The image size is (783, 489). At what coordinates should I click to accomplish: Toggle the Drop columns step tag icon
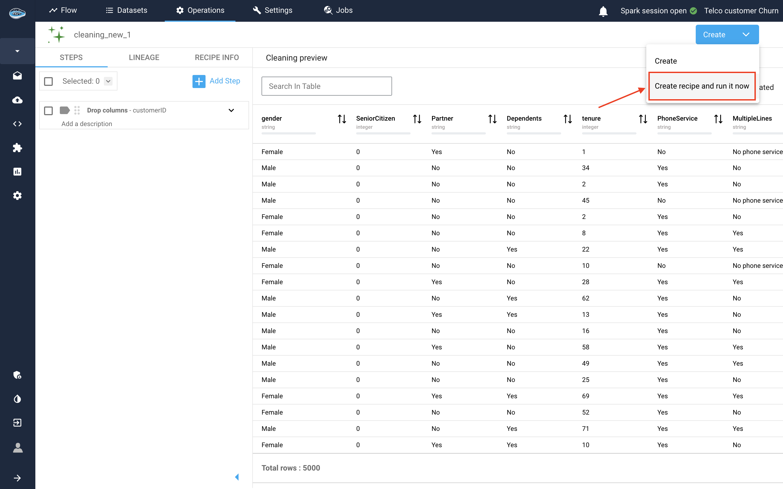(65, 111)
